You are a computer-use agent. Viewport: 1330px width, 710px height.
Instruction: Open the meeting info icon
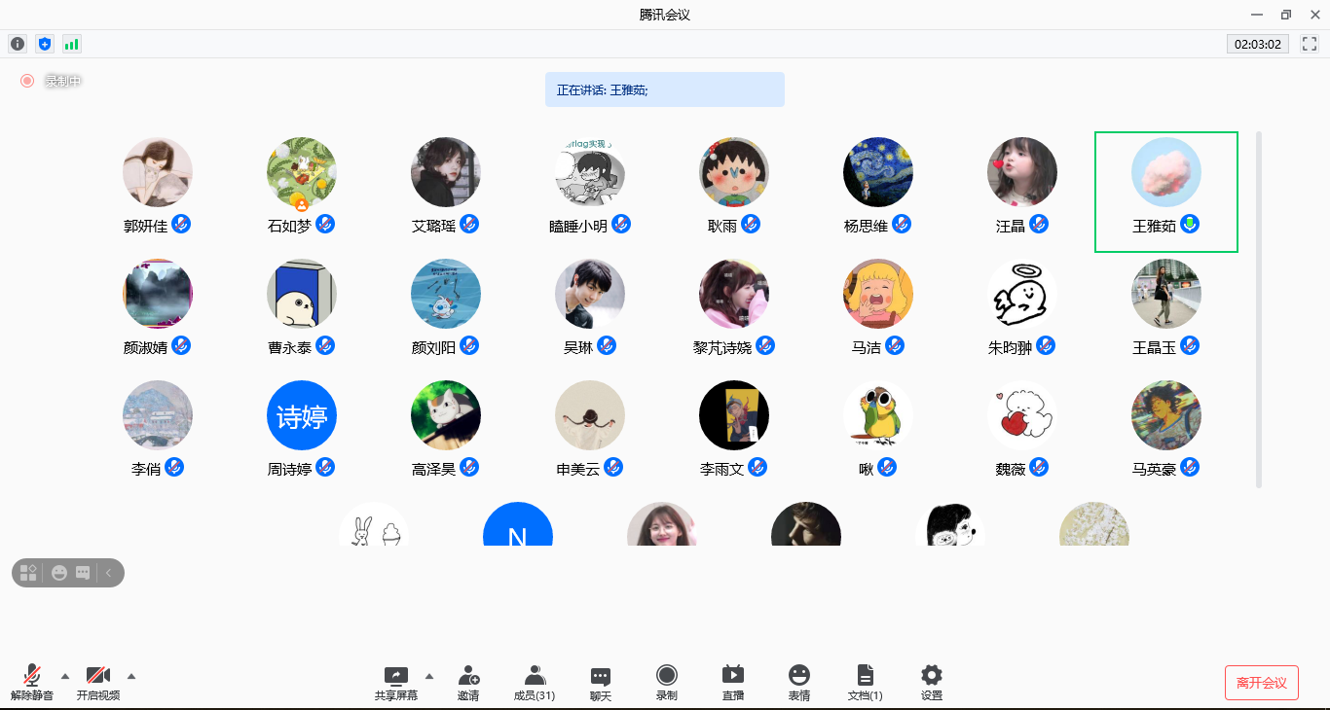tap(18, 44)
